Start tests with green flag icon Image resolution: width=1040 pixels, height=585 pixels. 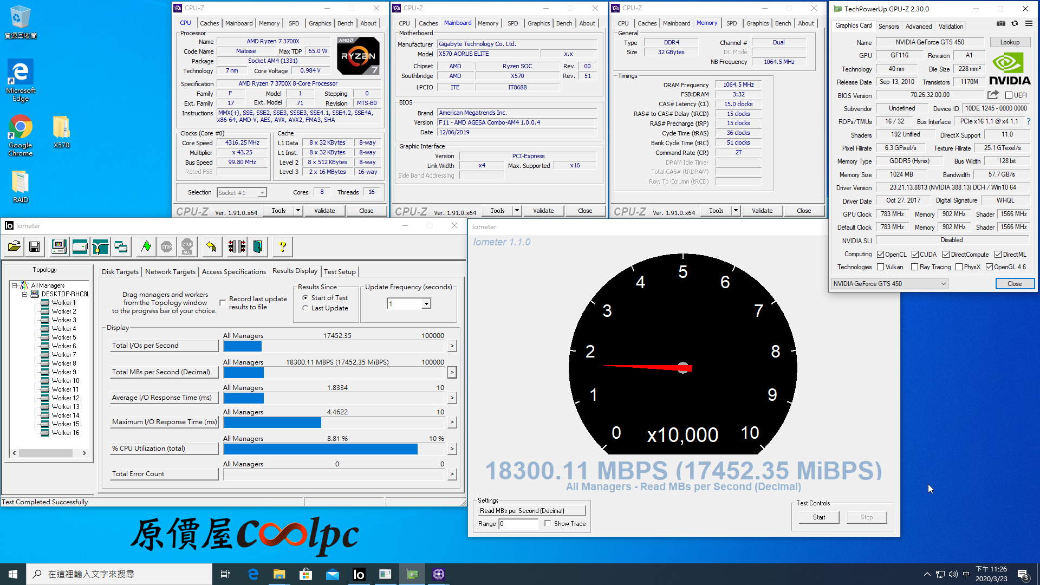pyautogui.click(x=146, y=247)
